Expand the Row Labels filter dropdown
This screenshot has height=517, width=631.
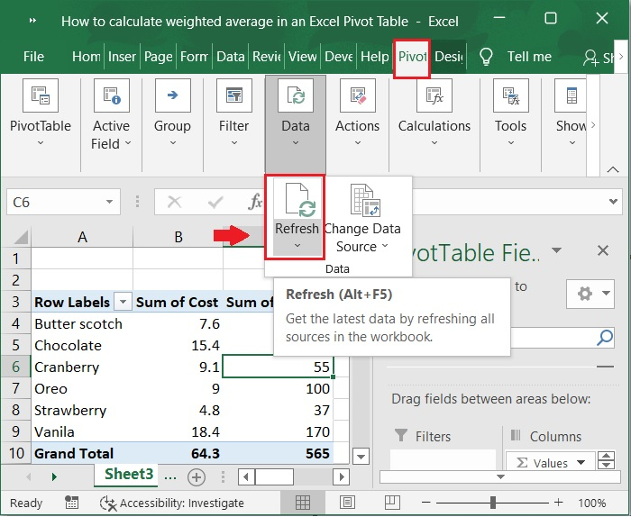[123, 303]
